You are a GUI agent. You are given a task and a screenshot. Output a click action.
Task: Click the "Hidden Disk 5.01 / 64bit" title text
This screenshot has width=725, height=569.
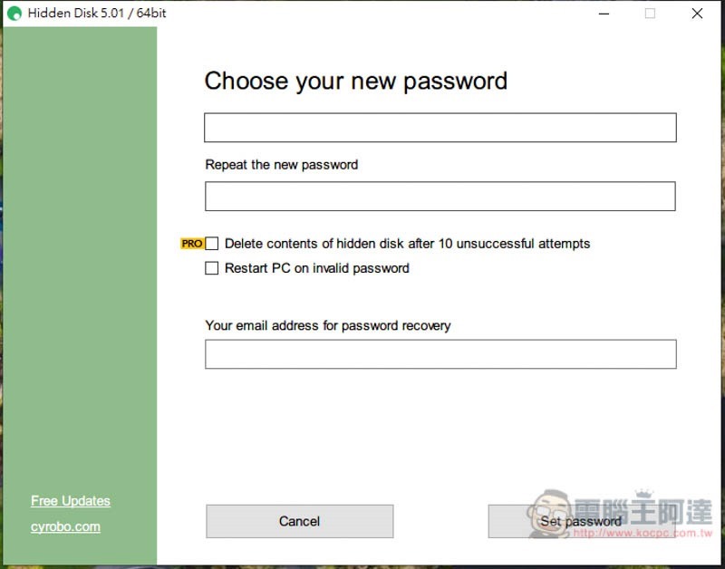[97, 14]
